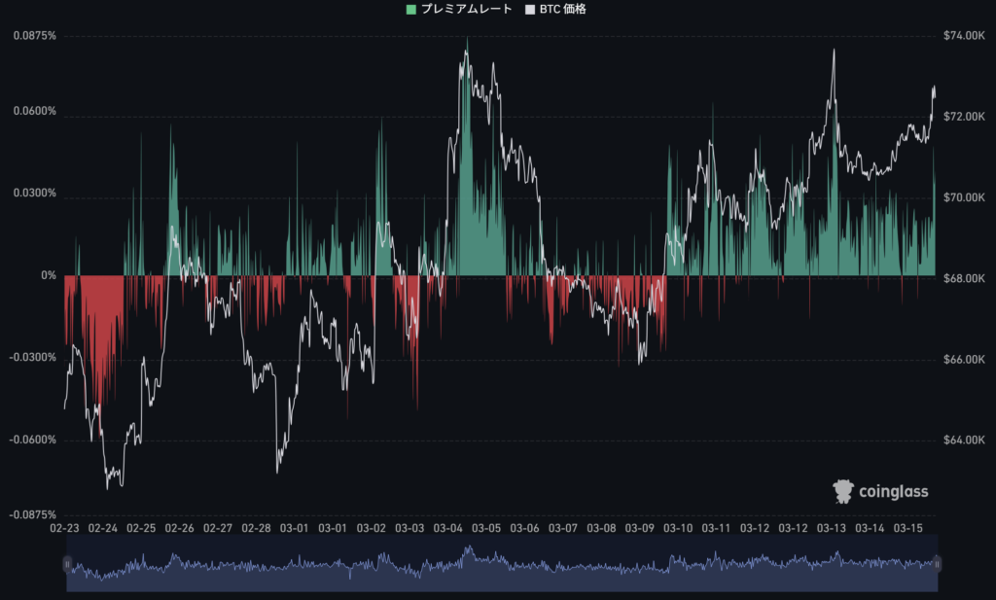The width and height of the screenshot is (996, 600).
Task: Click the left range slider handle
Action: tap(67, 563)
